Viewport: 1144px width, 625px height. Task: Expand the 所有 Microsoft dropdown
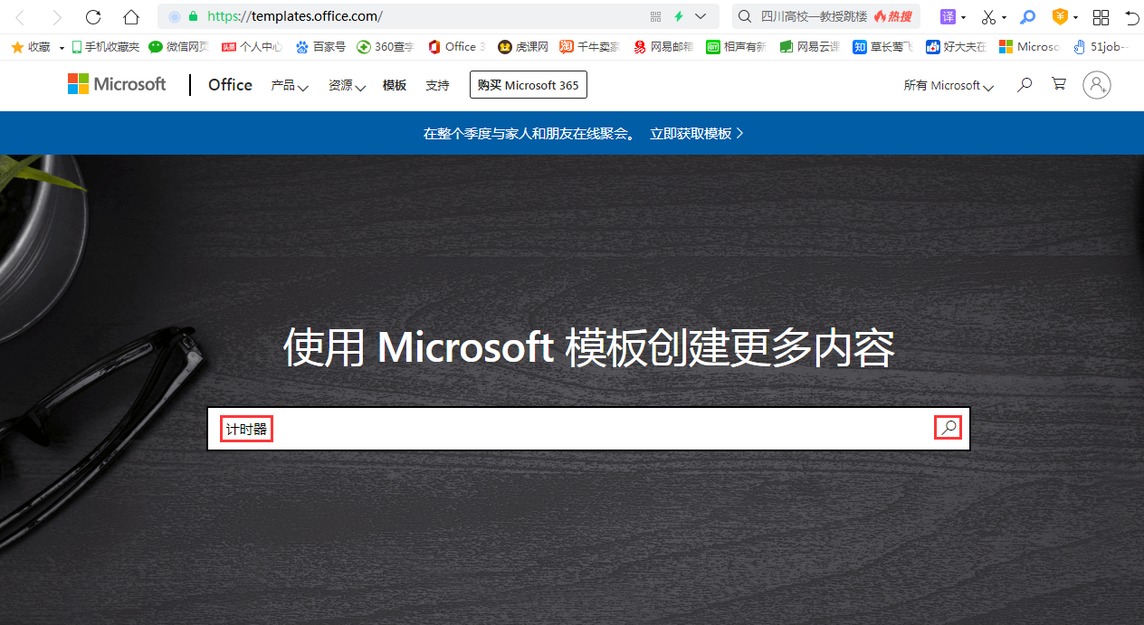click(x=949, y=85)
